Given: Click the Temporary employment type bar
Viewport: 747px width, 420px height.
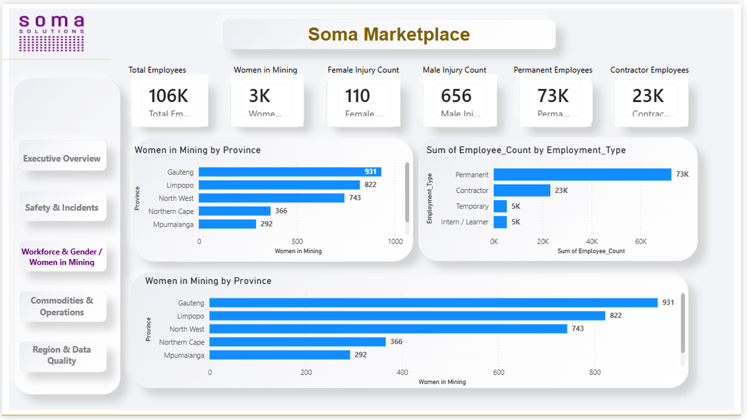Looking at the screenshot, I should [500, 206].
